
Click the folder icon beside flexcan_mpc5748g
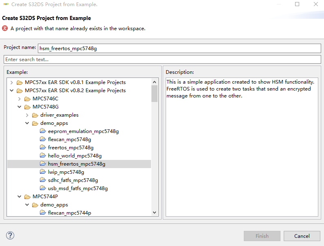[43, 140]
